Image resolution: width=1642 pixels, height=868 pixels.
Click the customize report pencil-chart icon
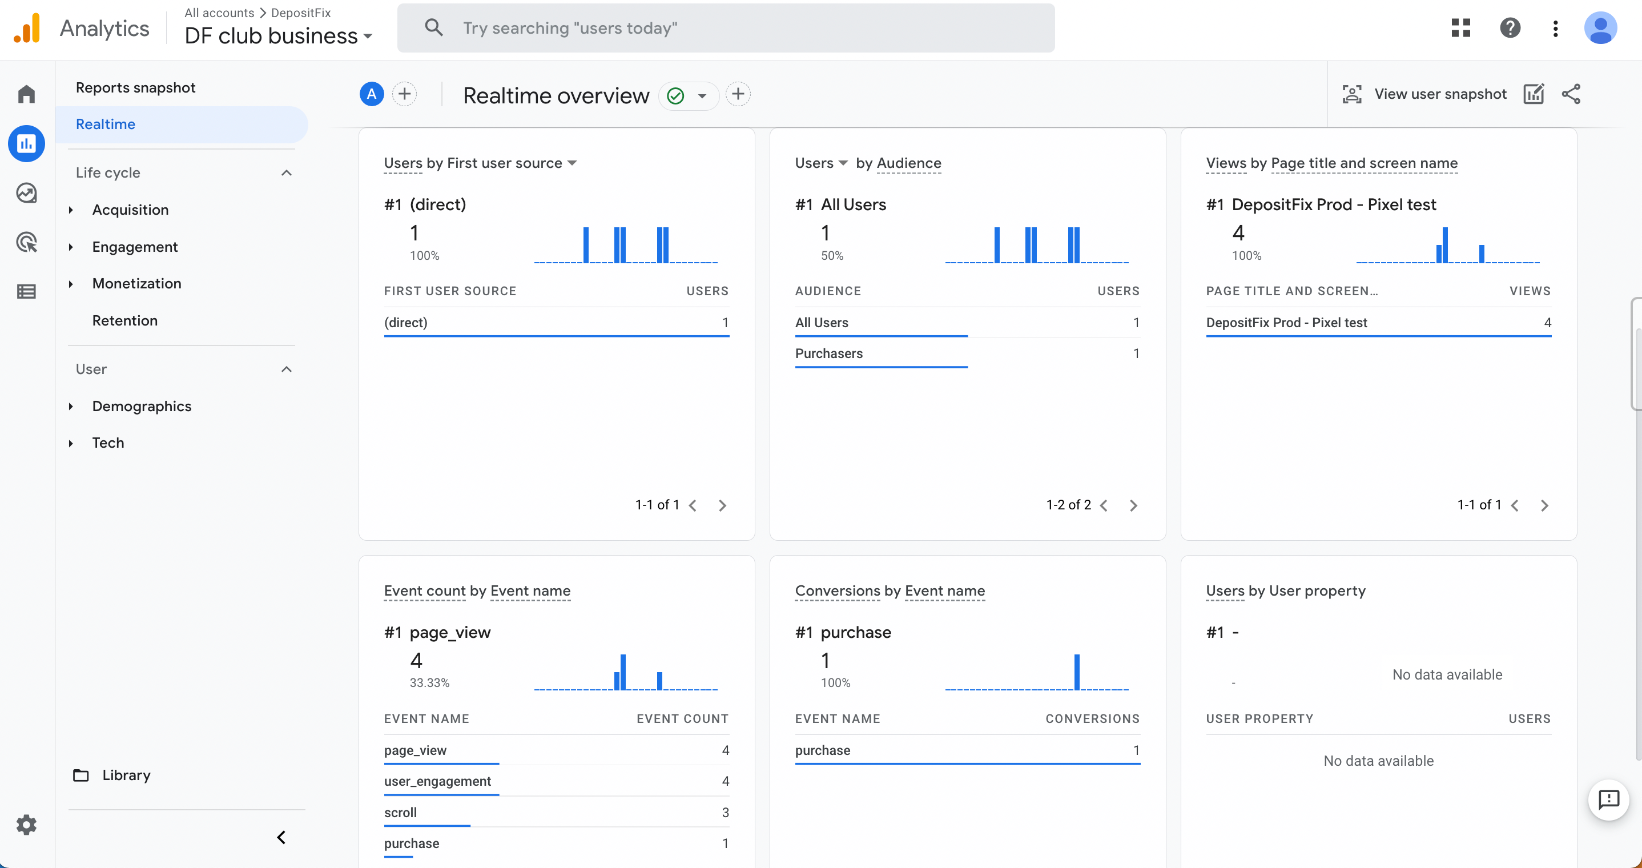(x=1534, y=94)
